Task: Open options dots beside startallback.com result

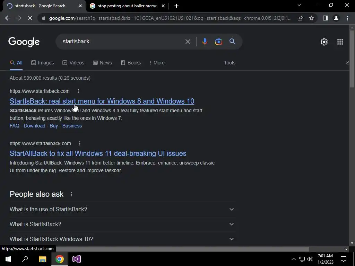Action: 80,143
